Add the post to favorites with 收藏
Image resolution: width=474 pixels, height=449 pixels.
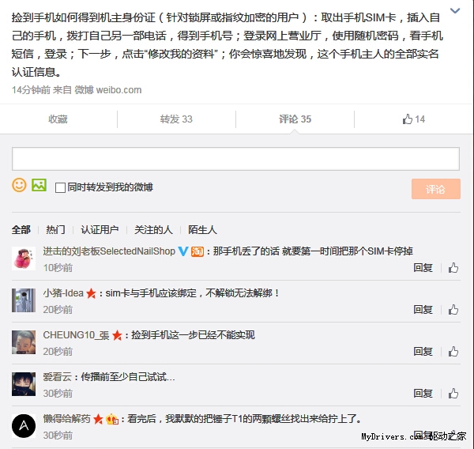click(x=58, y=119)
